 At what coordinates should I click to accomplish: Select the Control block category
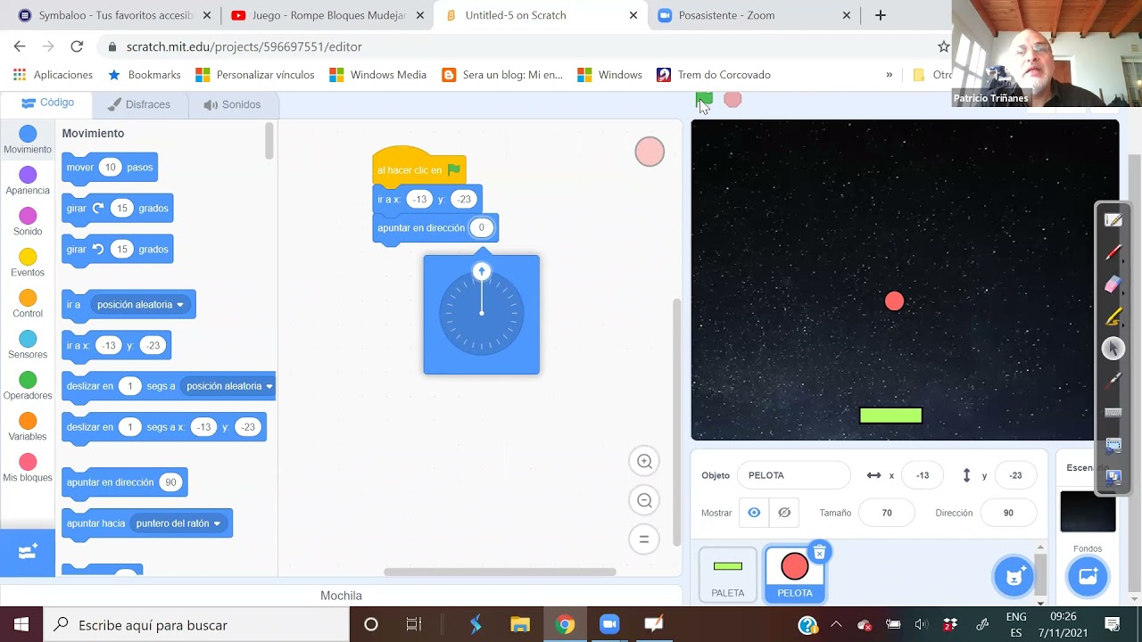tap(28, 304)
